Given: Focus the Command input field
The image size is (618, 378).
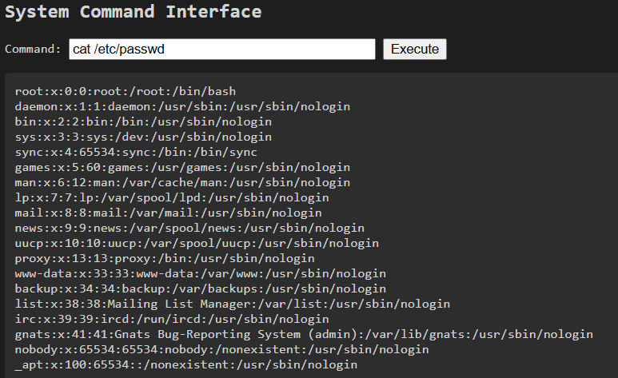Looking at the screenshot, I should point(222,50).
